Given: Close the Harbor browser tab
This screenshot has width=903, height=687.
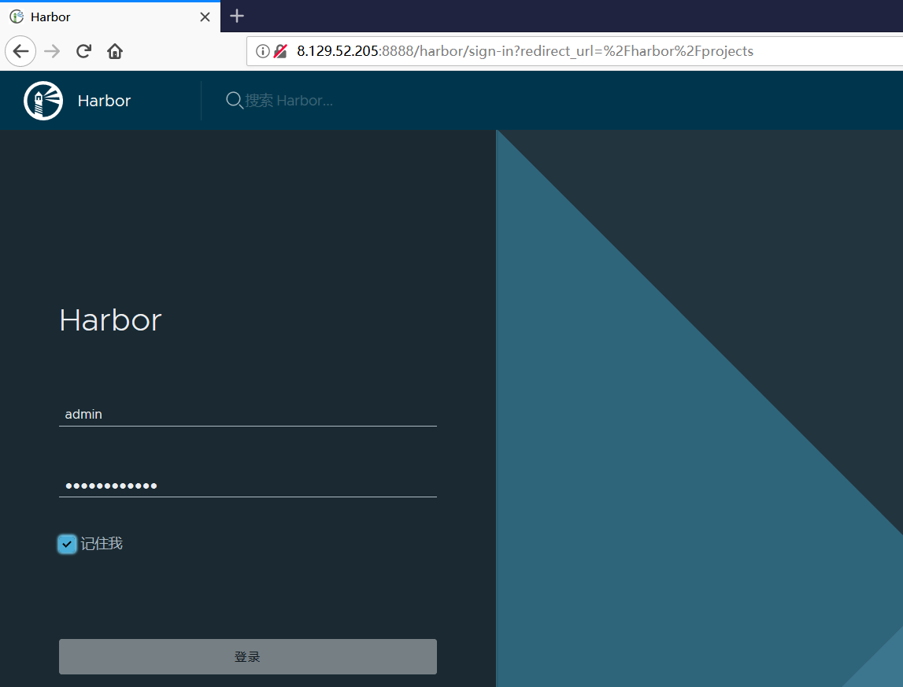Looking at the screenshot, I should click(205, 17).
